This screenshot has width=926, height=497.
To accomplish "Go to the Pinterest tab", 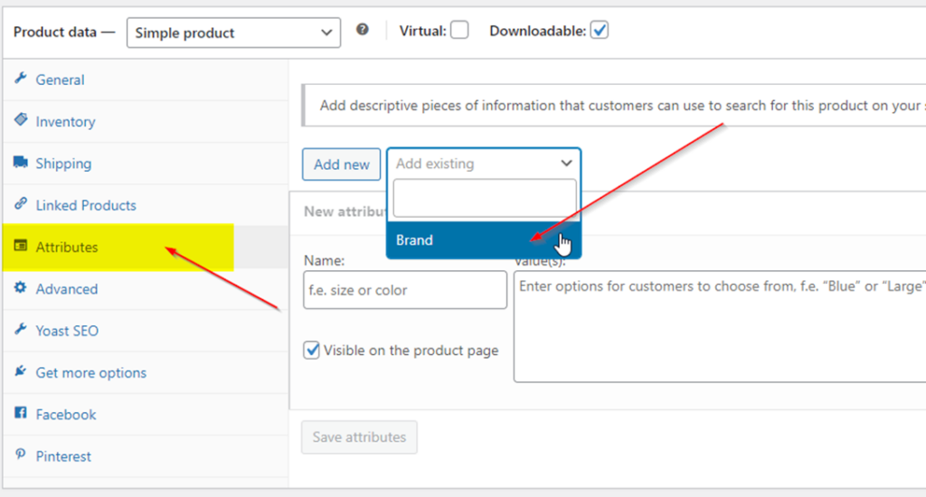I will coord(146,457).
